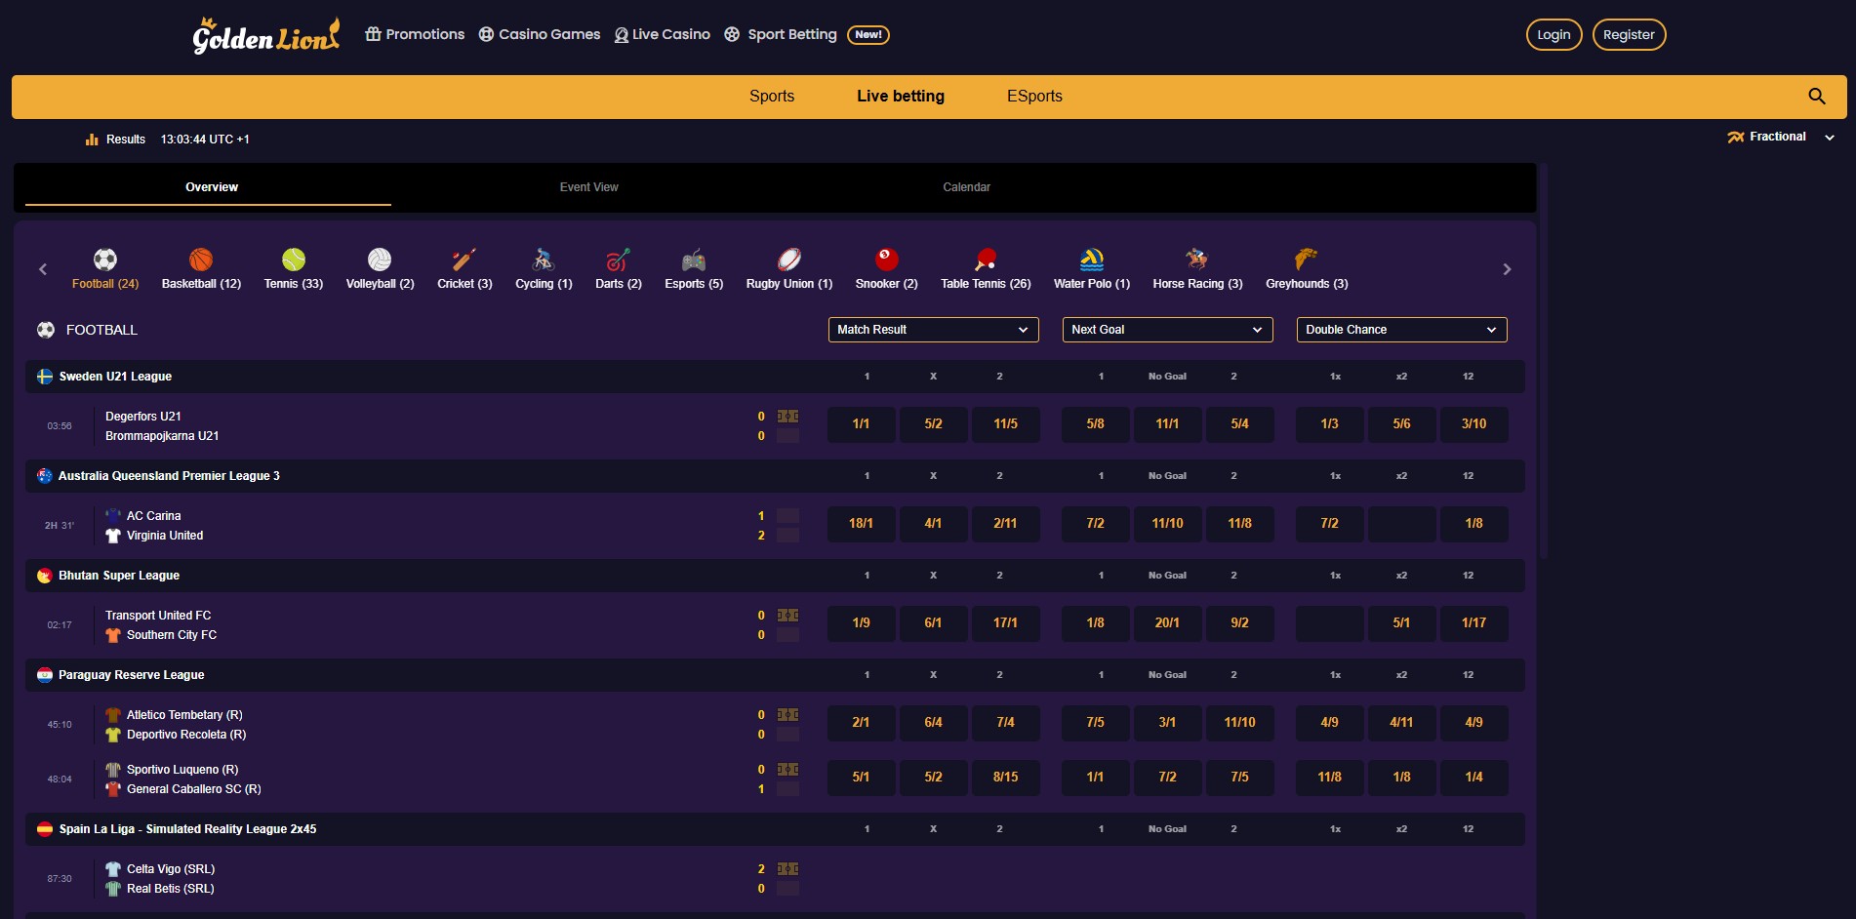
Task: Pick the 11/10 draw odds for Atletico Tembetary
Action: pos(1240,723)
